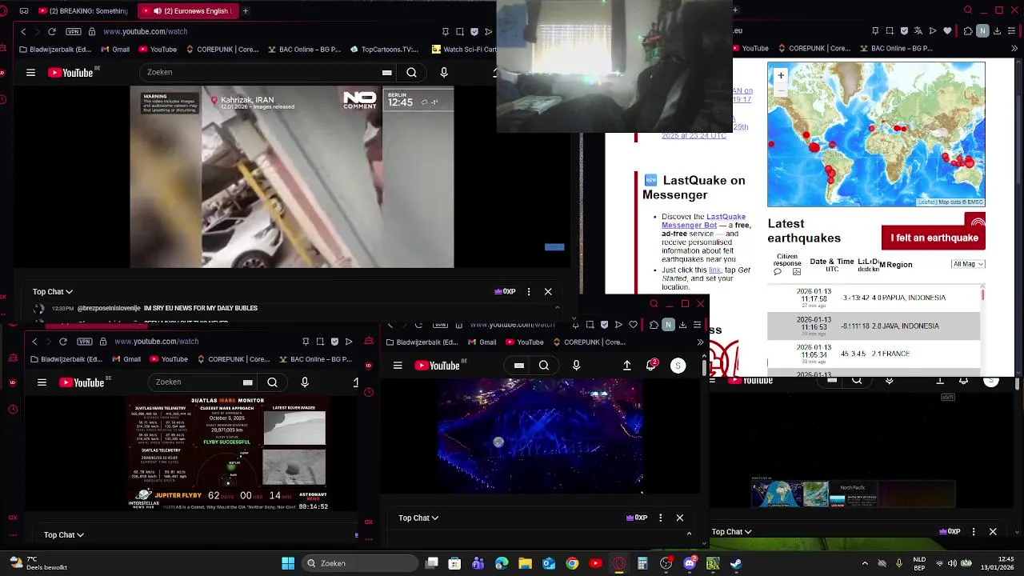Open downloads icon in light-show window toolbar
Viewport: 1024px width, 576px height.
(682, 325)
